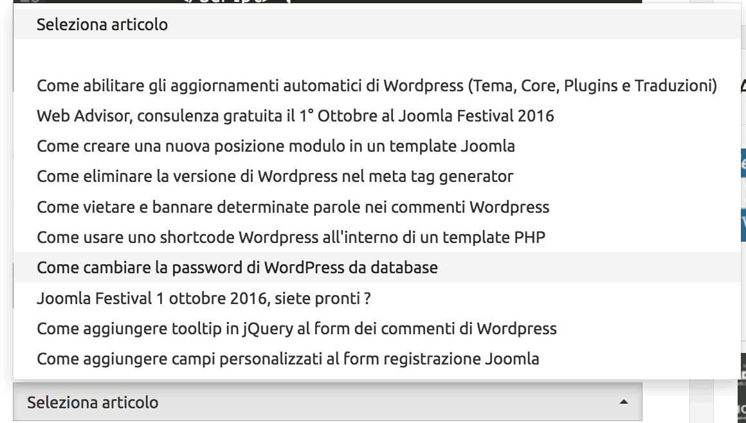This screenshot has width=746, height=423.
Task: Choose the Wordpress shortcode in PHP template article
Action: pyautogui.click(x=291, y=237)
